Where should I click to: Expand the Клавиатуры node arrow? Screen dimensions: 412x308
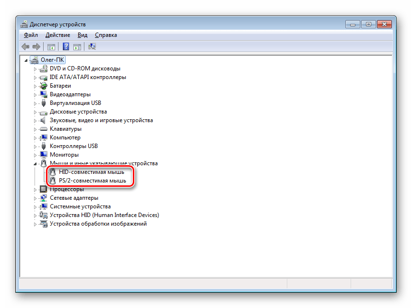pyautogui.click(x=35, y=129)
